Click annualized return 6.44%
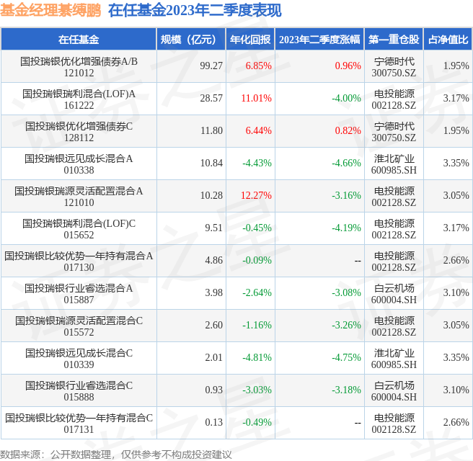Screen dimensions: 473x461 pos(259,130)
